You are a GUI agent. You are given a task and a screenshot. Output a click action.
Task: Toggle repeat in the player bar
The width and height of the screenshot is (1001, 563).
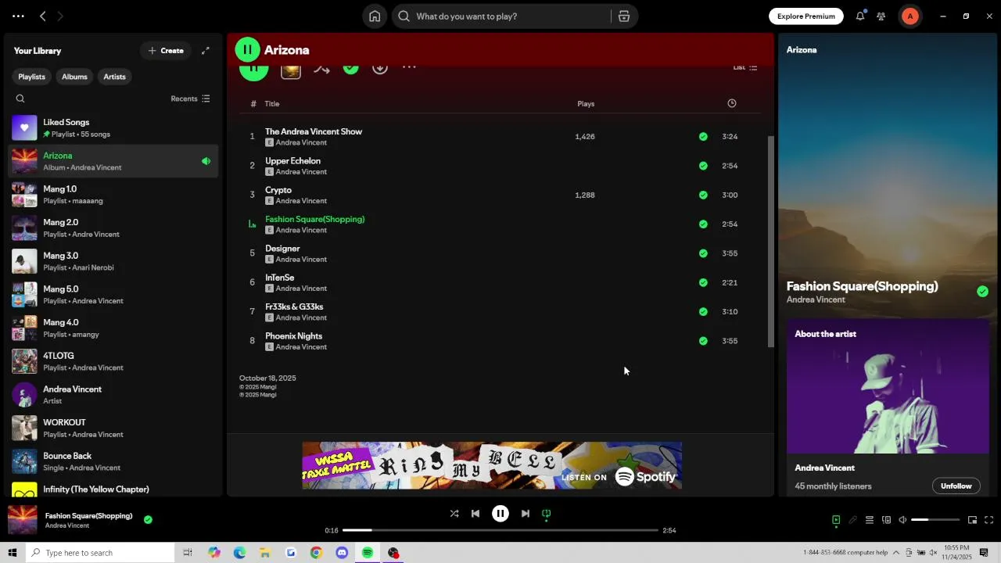[547, 514]
